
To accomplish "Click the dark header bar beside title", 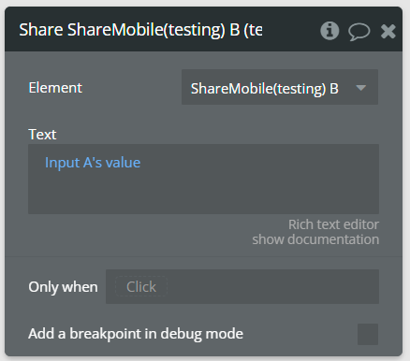I will [290, 30].
